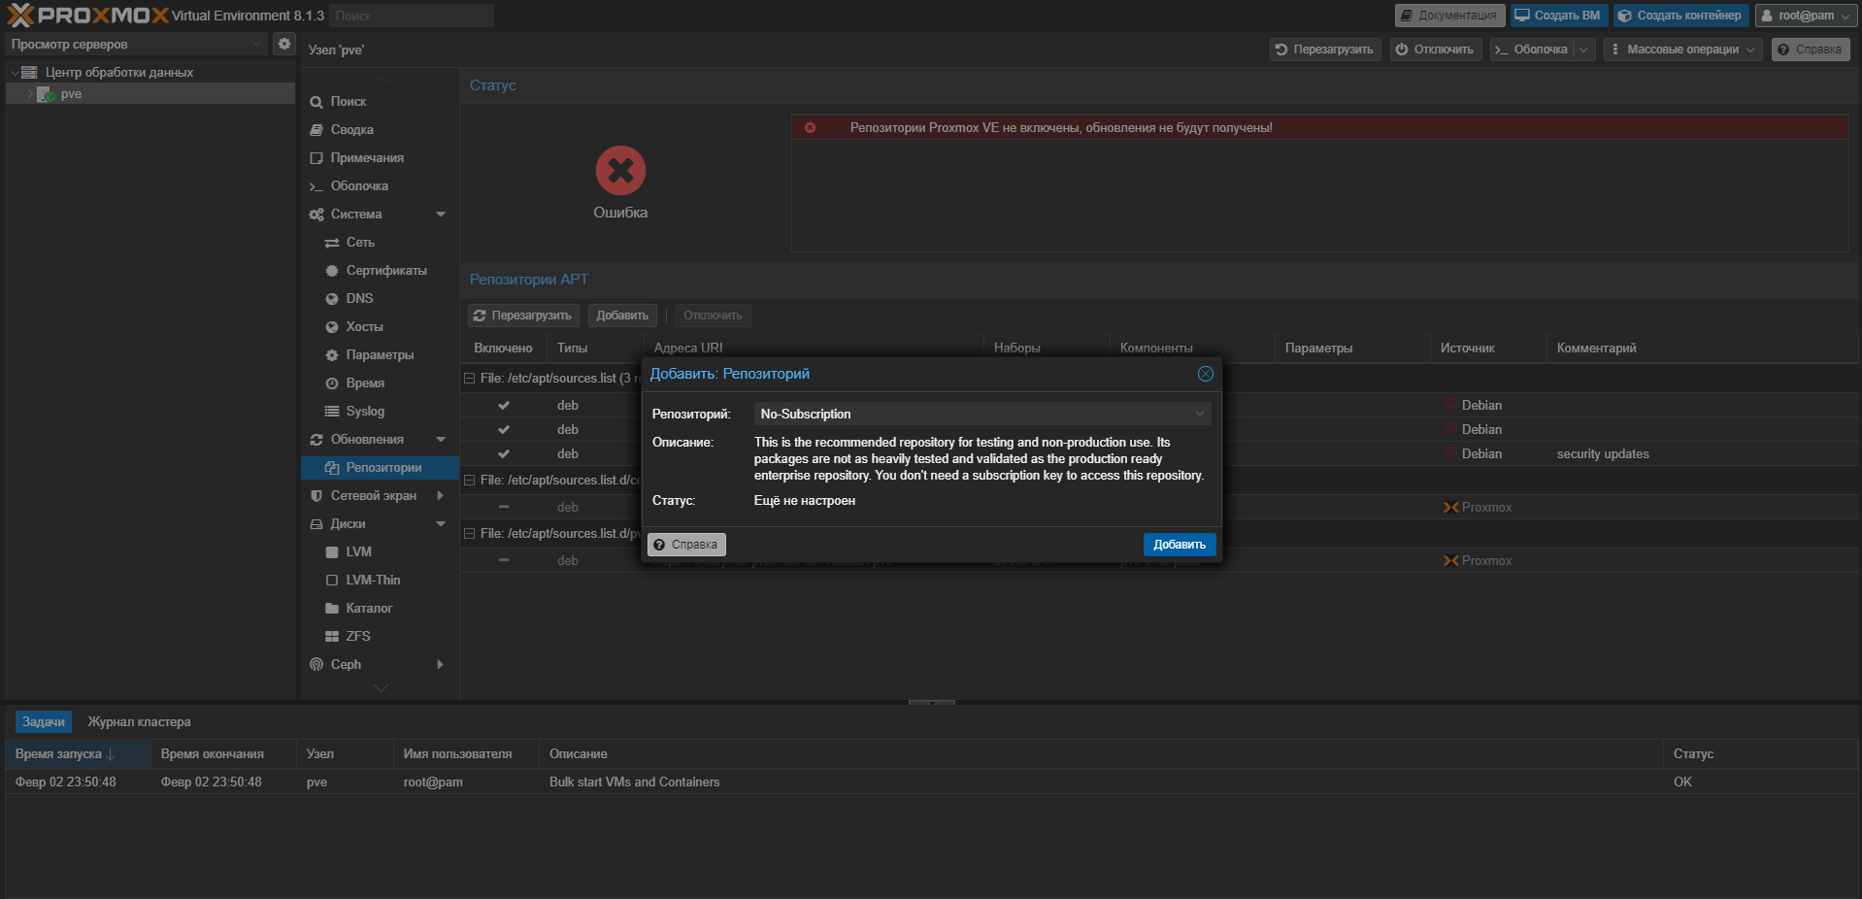Screen dimensions: 1862x899
Task: Click Перезагрузить node button
Action: coord(1324,50)
